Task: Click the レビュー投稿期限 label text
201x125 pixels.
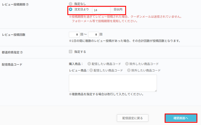Action: click(x=13, y=4)
